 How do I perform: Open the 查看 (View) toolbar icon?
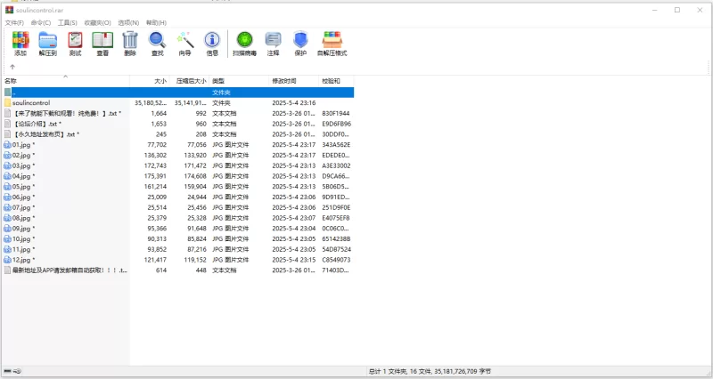tap(102, 41)
